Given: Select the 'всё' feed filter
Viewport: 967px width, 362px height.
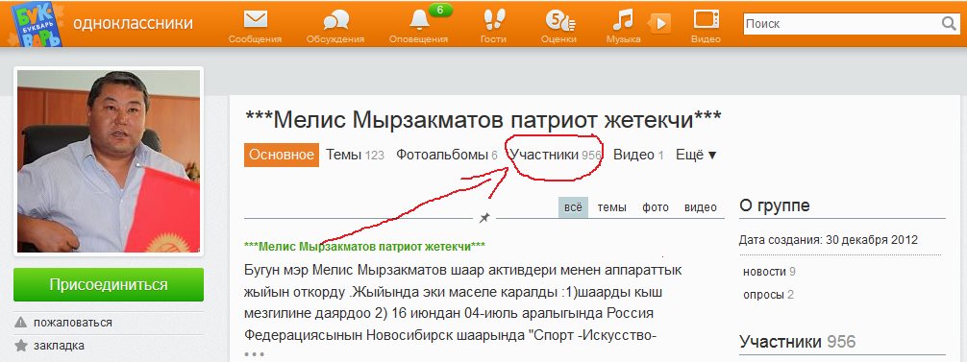Looking at the screenshot, I should click(573, 207).
